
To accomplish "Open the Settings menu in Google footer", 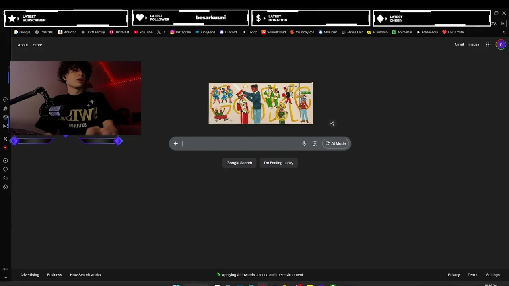I will (x=493, y=275).
